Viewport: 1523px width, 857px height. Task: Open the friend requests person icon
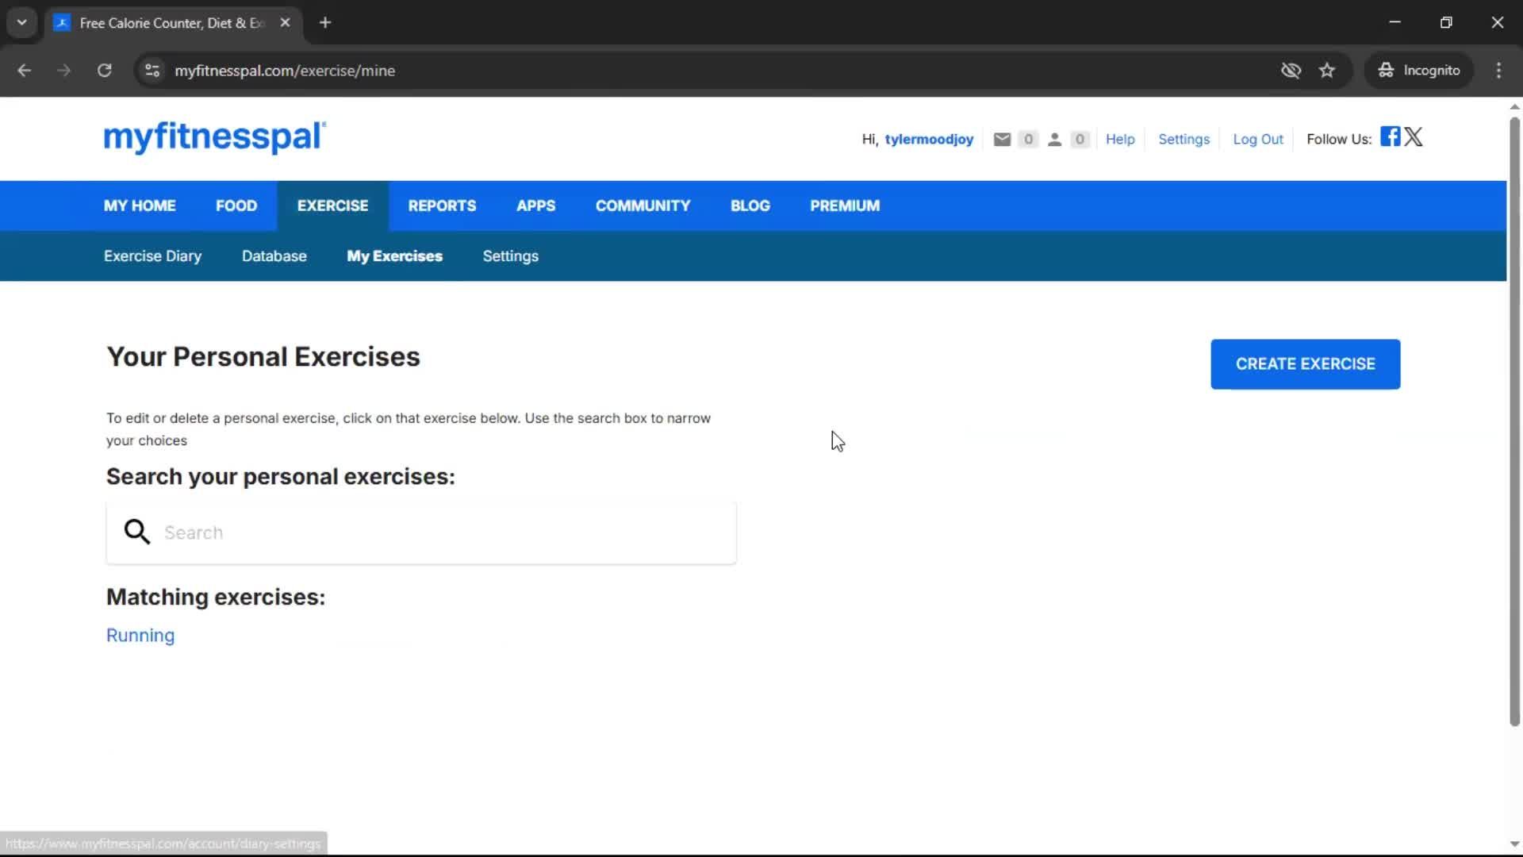pyautogui.click(x=1054, y=140)
